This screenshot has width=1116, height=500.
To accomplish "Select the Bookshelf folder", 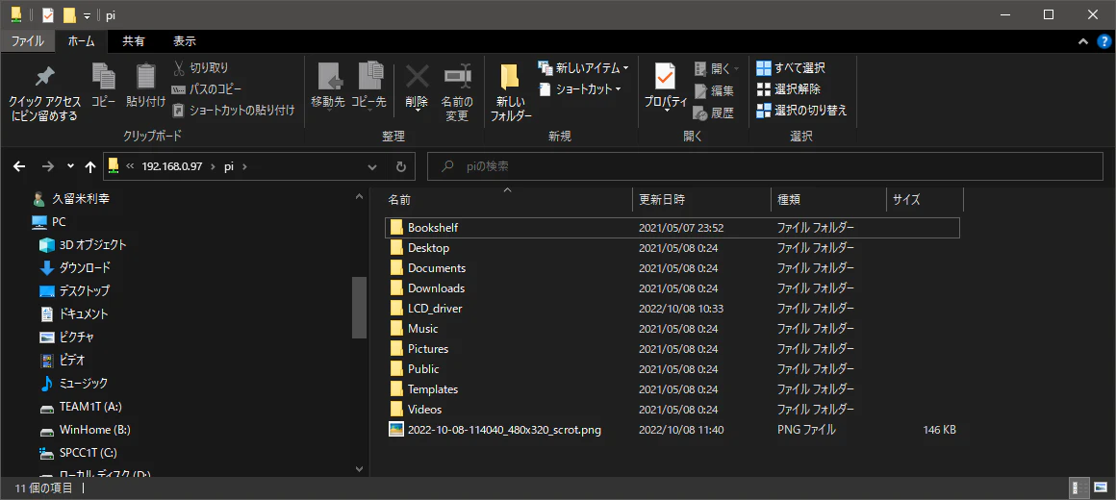I will tap(672, 228).
